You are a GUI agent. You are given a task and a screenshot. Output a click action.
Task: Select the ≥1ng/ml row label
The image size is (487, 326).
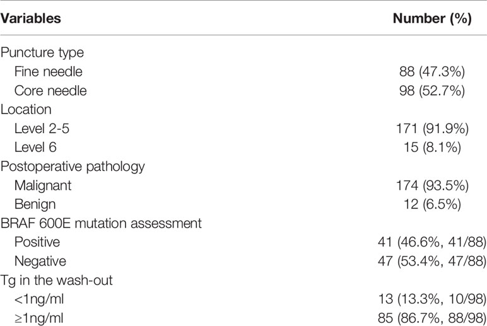point(39,318)
